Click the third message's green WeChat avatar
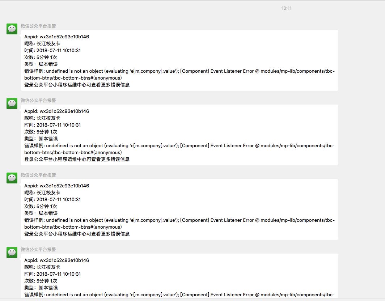This screenshot has width=385, height=301. [12, 178]
